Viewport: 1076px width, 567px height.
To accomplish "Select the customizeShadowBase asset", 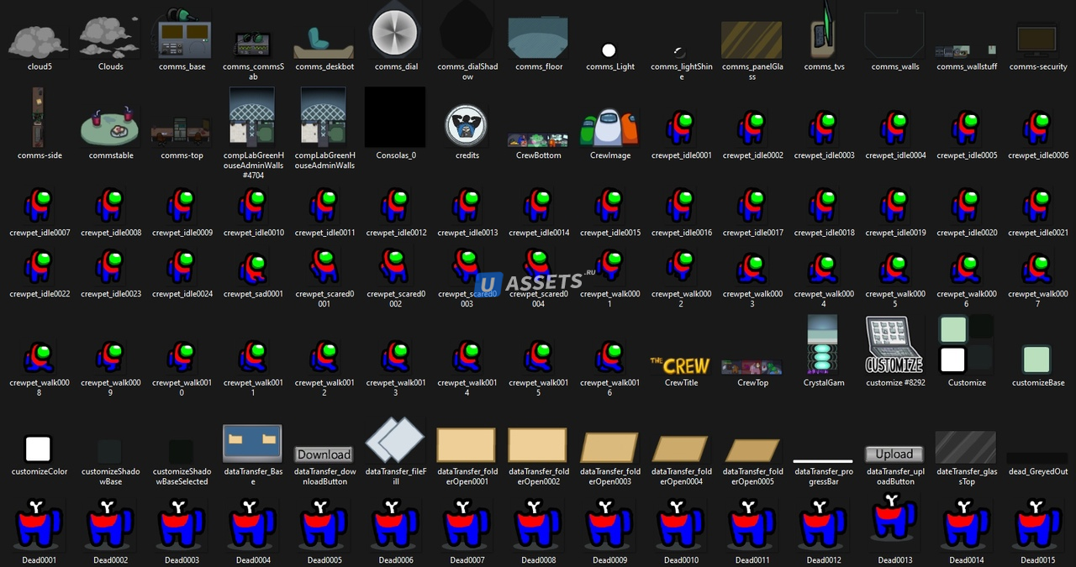I will 110,450.
